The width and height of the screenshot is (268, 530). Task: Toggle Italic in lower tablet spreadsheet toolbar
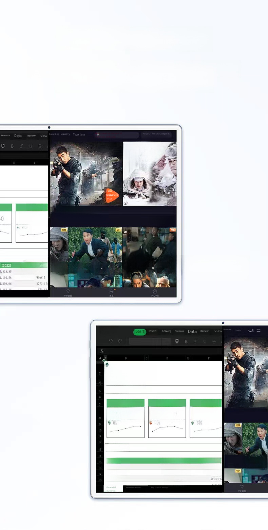tap(195, 341)
